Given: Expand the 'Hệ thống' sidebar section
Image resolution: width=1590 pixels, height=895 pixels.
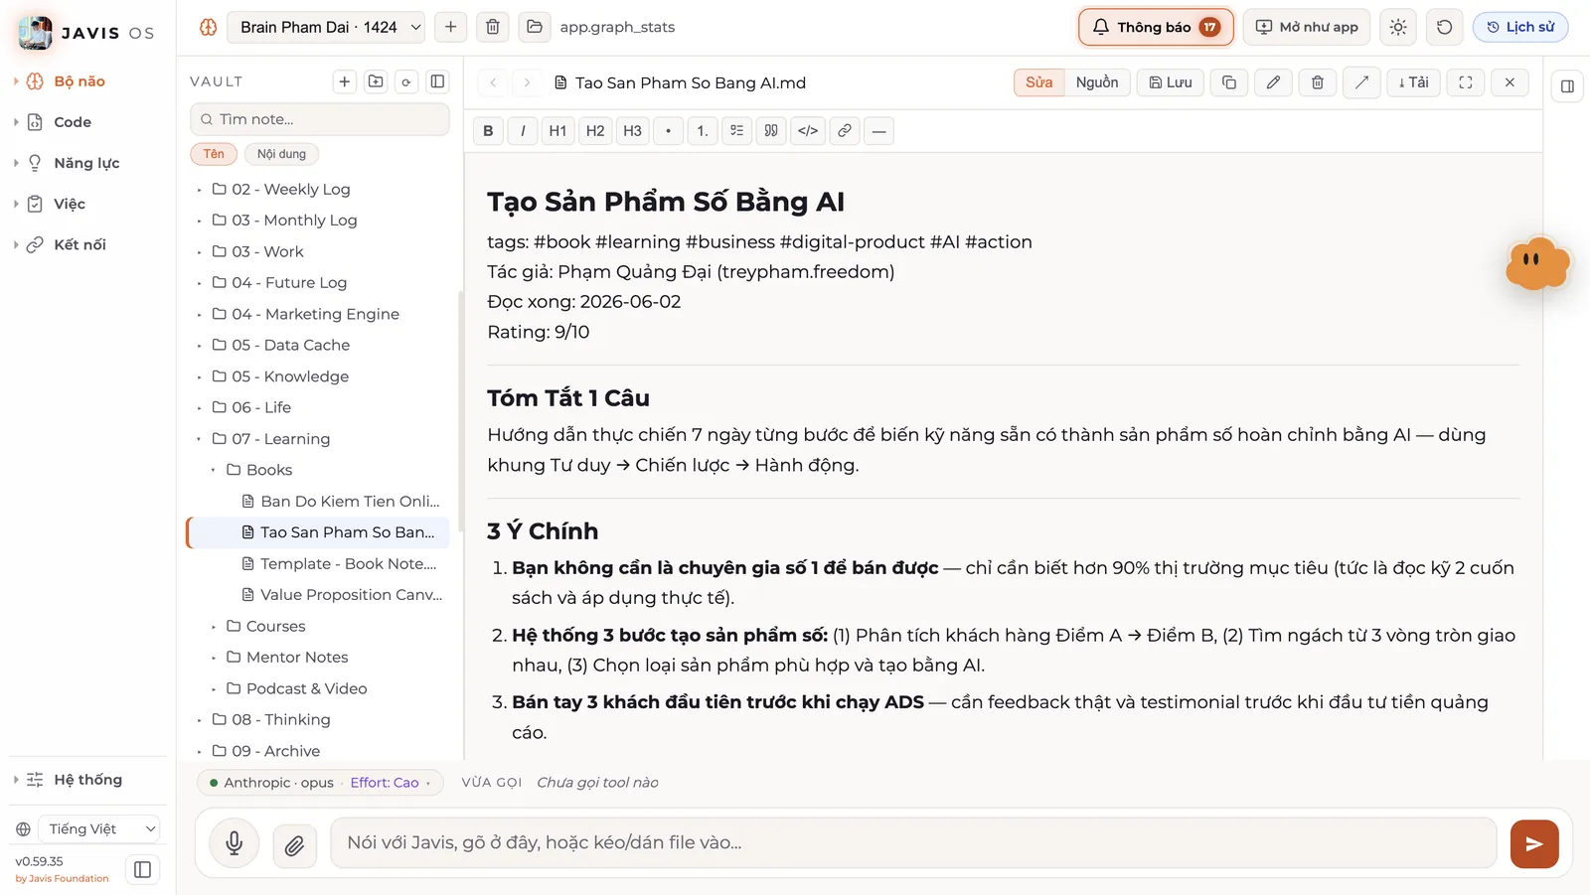Looking at the screenshot, I should pyautogui.click(x=87, y=780).
